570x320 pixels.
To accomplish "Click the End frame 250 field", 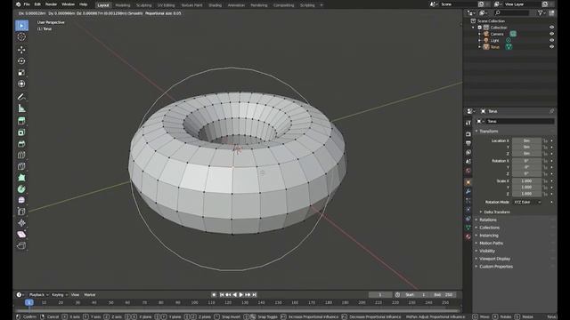I will [444, 294].
